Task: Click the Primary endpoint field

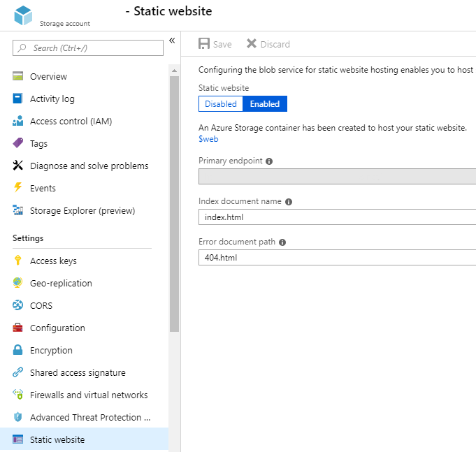Action: point(338,176)
